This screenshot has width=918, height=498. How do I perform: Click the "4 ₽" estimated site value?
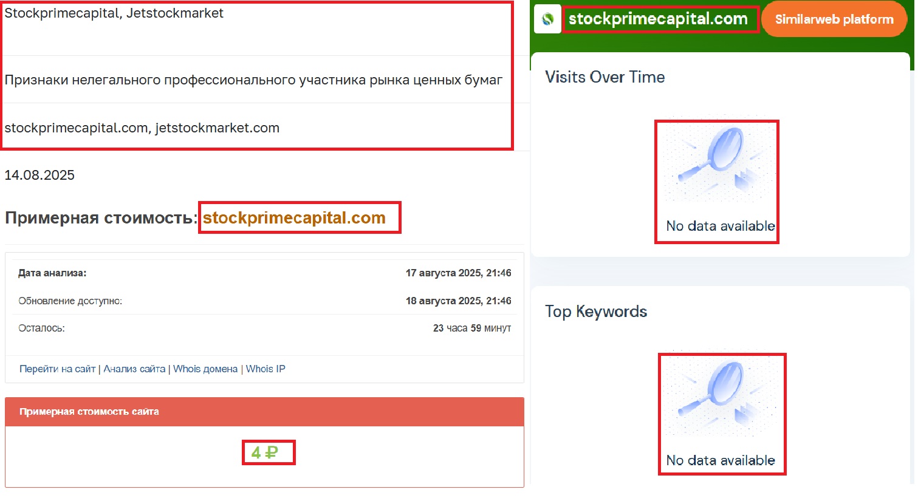coord(268,452)
